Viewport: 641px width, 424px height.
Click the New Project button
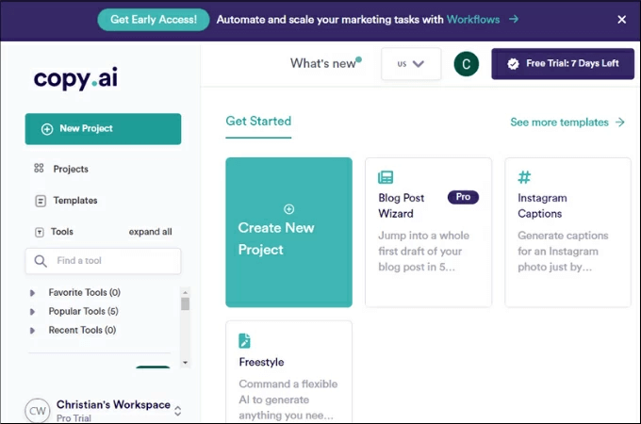click(x=103, y=129)
